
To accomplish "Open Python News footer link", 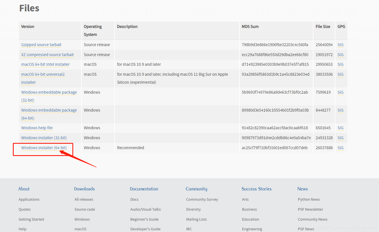I will pyautogui.click(x=309, y=200).
